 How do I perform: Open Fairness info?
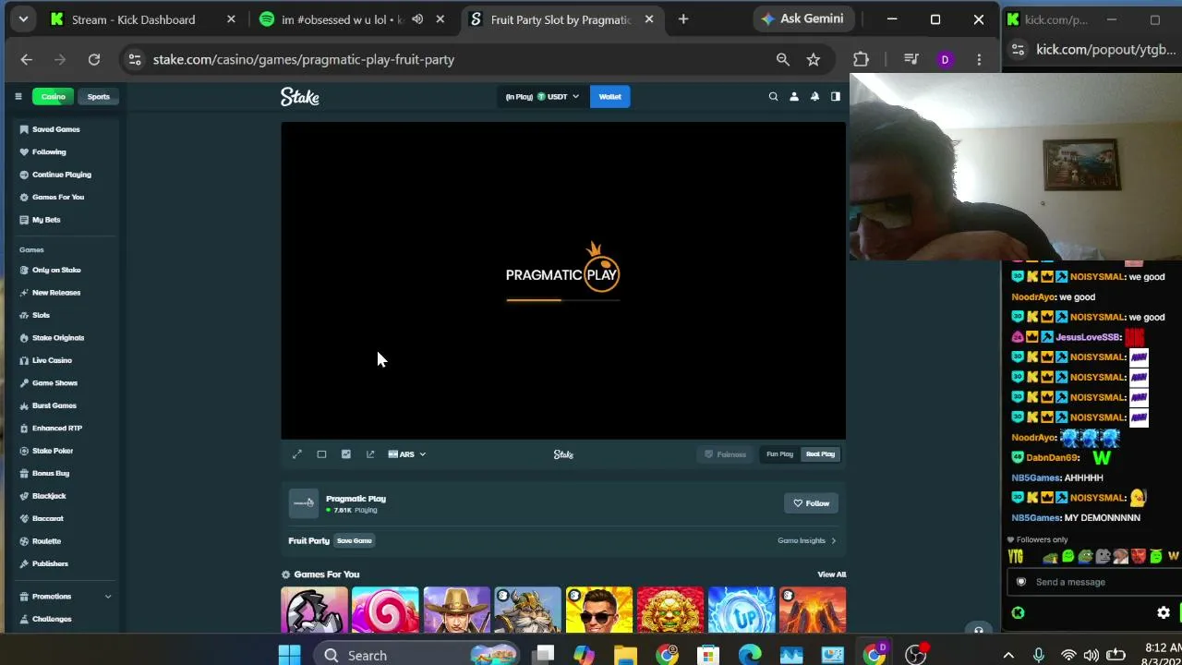point(725,454)
